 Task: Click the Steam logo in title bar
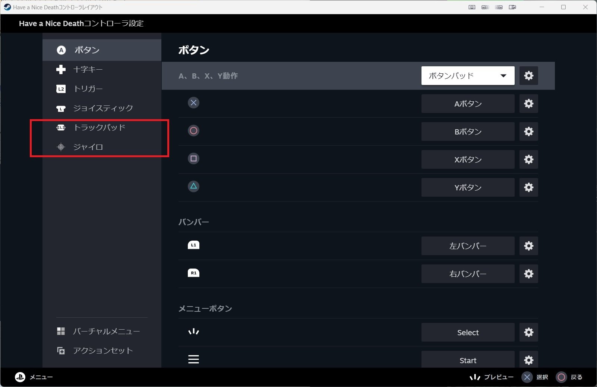pyautogui.click(x=7, y=7)
